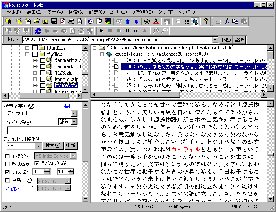Click the text viewer vertical scrollbar thumb
276x212 pixels.
[x=270, y=155]
